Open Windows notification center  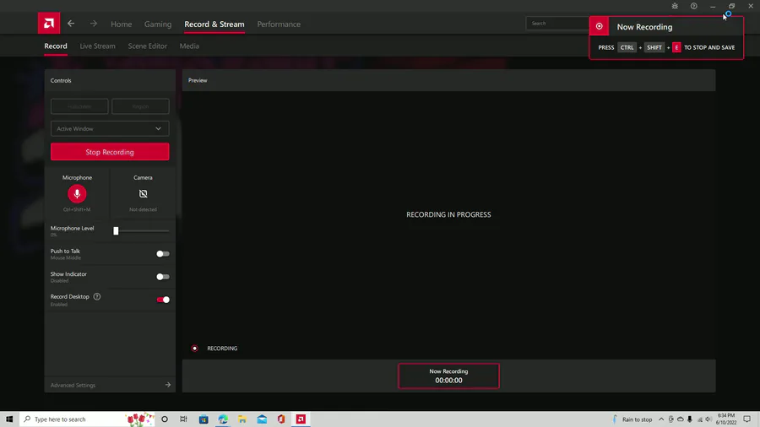(x=747, y=419)
